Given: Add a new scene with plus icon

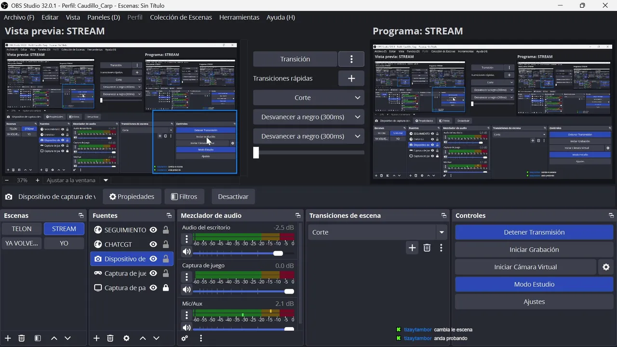Looking at the screenshot, I should 8,338.
